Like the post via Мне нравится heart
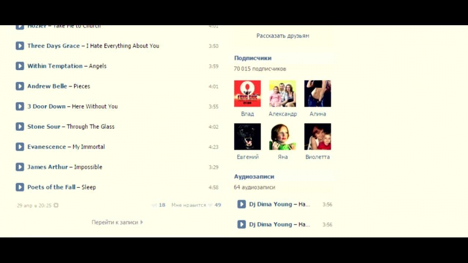Image resolution: width=468 pixels, height=263 pixels. click(x=210, y=205)
